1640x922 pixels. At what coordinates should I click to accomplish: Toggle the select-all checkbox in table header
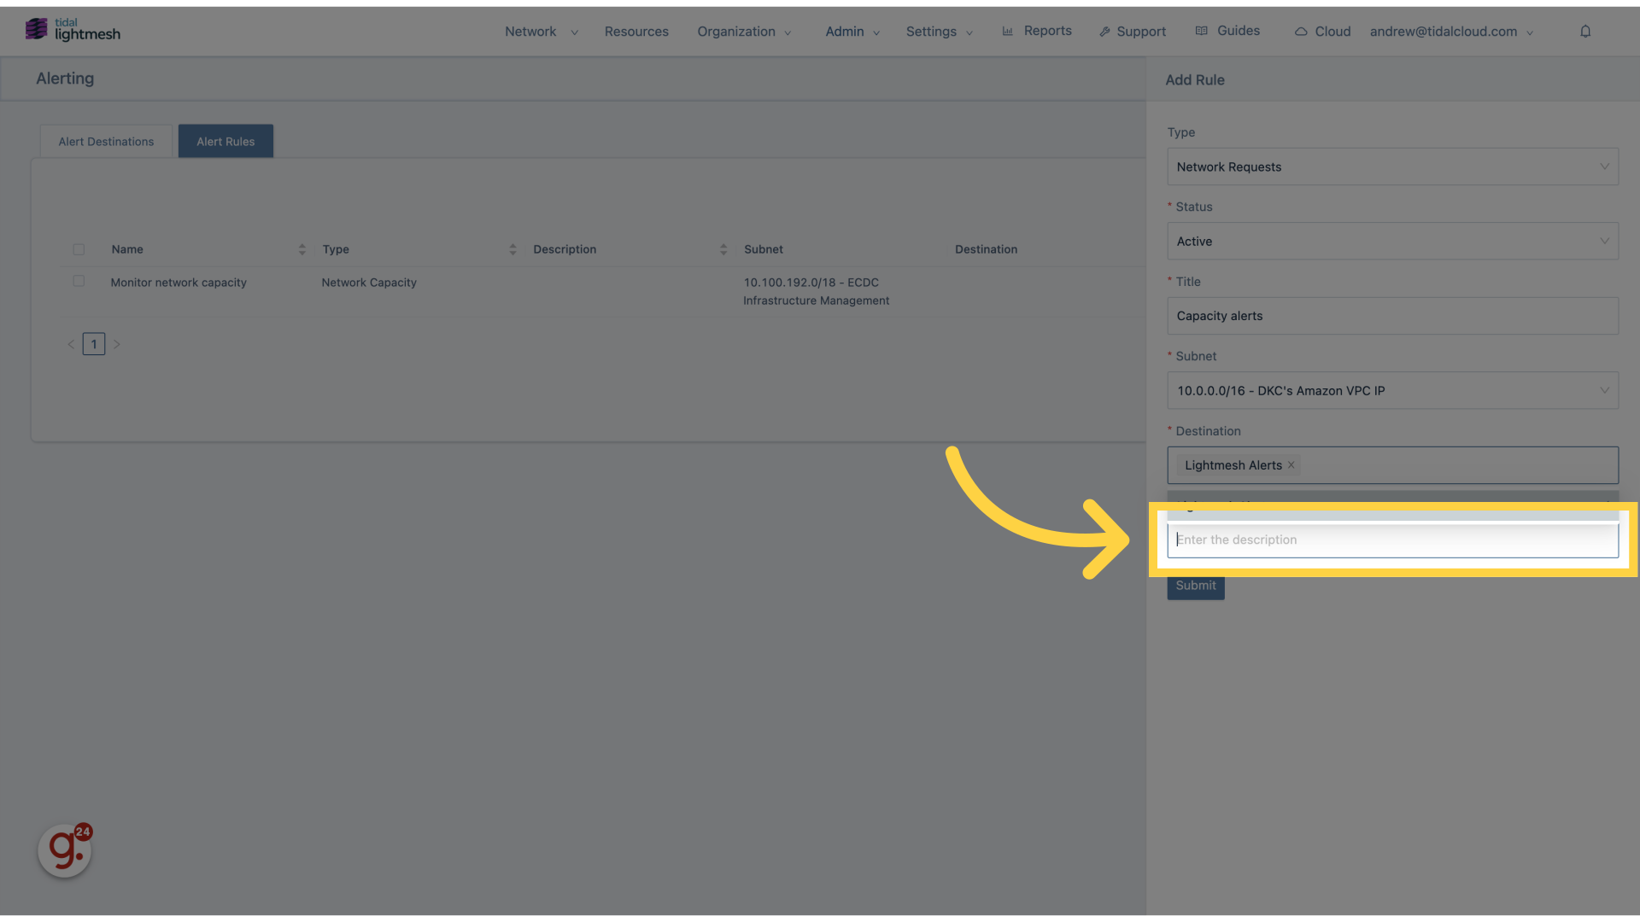[79, 249]
